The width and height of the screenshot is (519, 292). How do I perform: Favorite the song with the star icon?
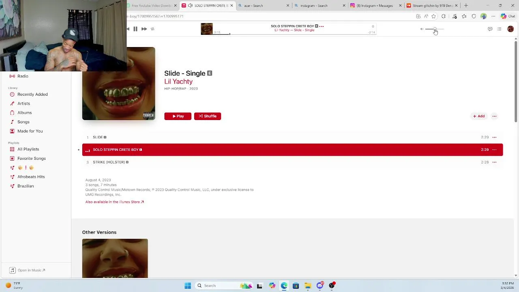(373, 26)
